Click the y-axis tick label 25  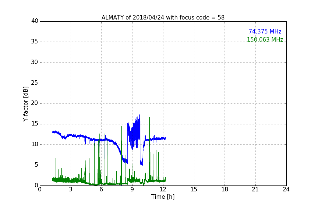tap(35, 82)
